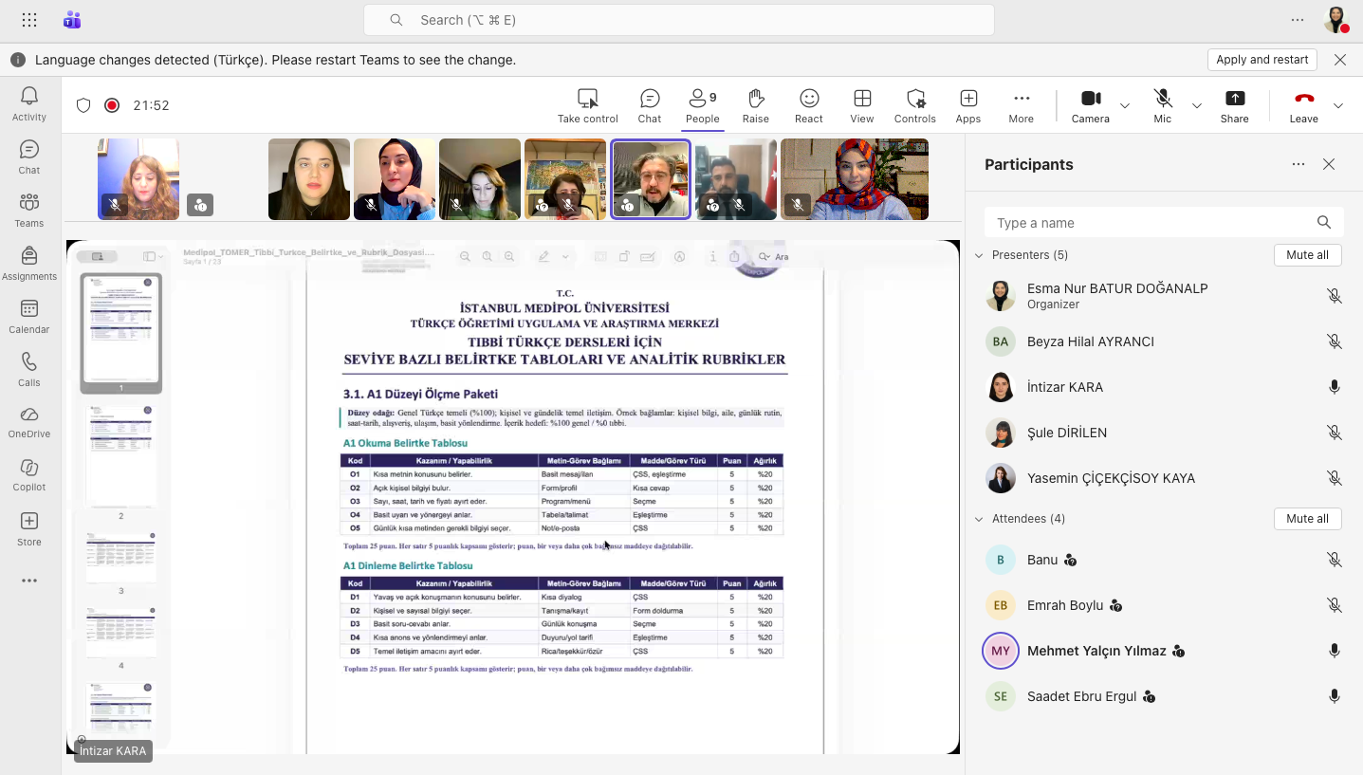Click Apply and restart button
The height and width of the screenshot is (775, 1363).
click(x=1262, y=60)
